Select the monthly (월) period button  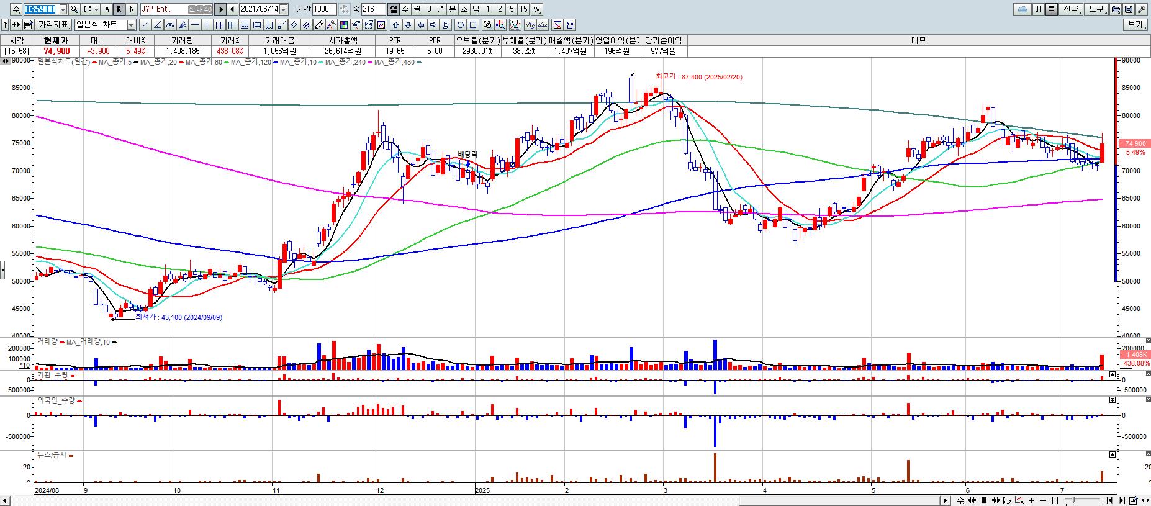point(417,9)
